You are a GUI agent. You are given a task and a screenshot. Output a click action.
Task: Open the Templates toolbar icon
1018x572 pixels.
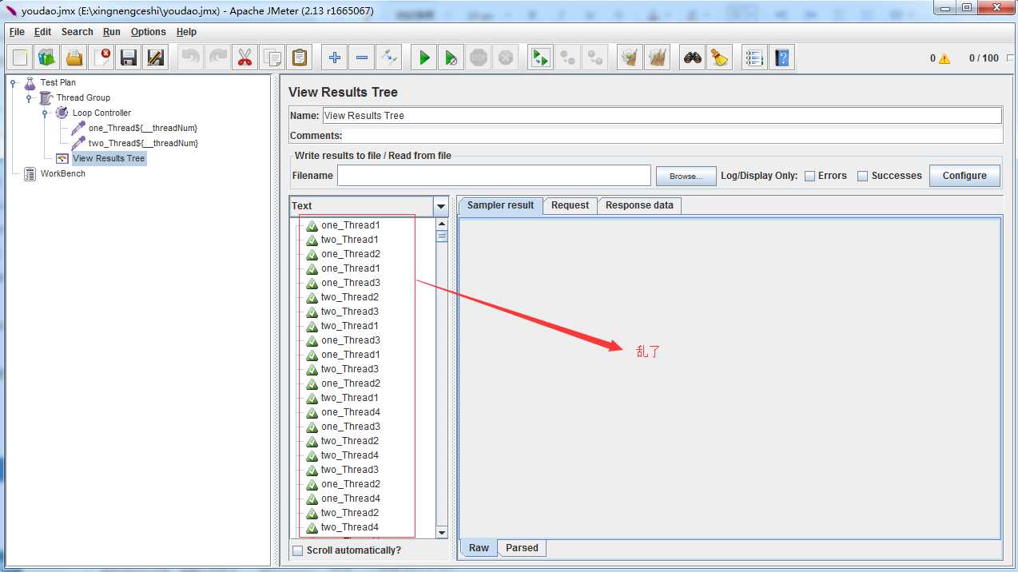tap(47, 58)
